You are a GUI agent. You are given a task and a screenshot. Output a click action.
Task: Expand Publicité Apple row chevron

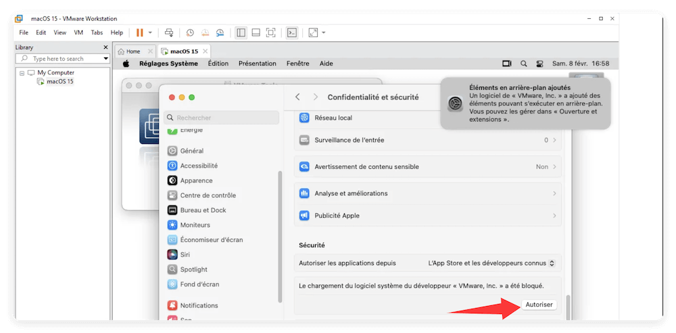click(554, 215)
